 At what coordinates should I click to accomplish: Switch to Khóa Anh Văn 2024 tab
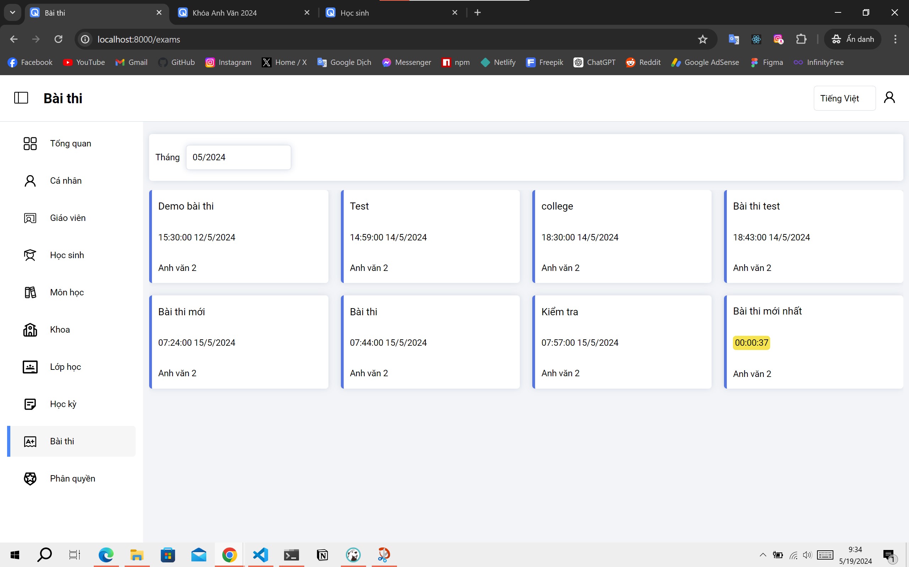click(224, 13)
